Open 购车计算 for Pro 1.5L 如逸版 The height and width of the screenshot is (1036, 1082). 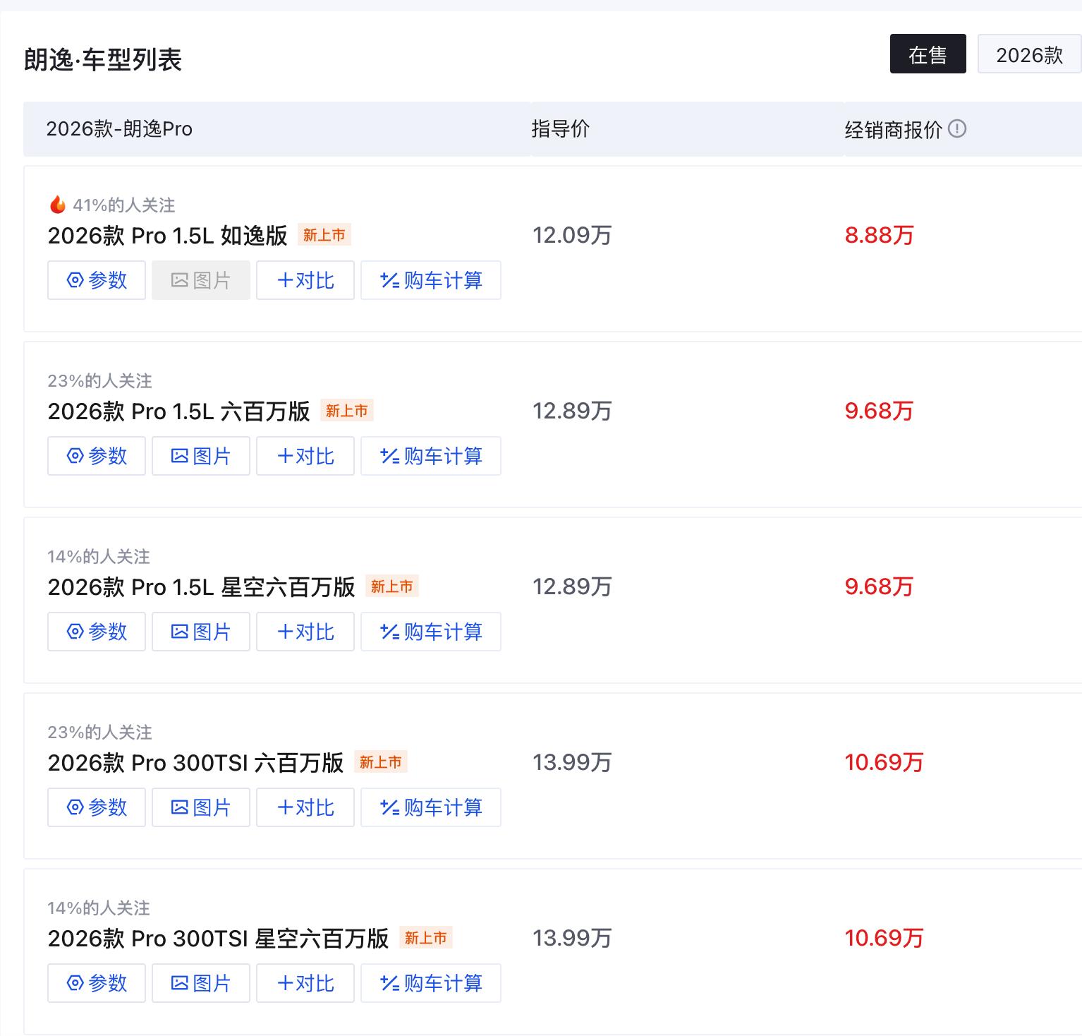click(x=431, y=280)
